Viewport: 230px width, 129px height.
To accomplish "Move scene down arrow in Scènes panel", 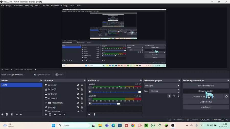I will click(x=21, y=114).
